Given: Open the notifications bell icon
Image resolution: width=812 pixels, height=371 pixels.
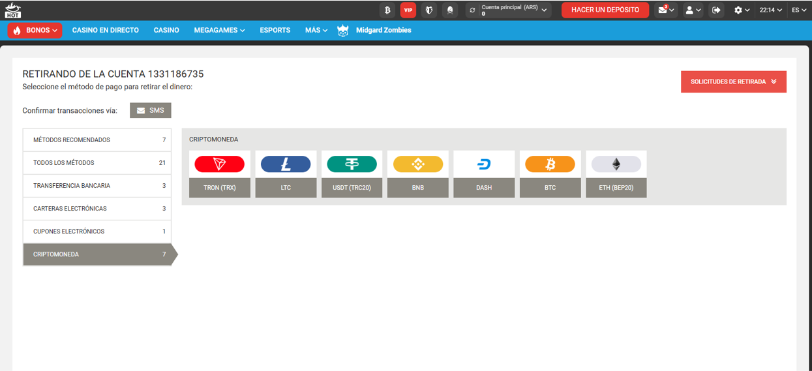Looking at the screenshot, I should click(x=450, y=10).
